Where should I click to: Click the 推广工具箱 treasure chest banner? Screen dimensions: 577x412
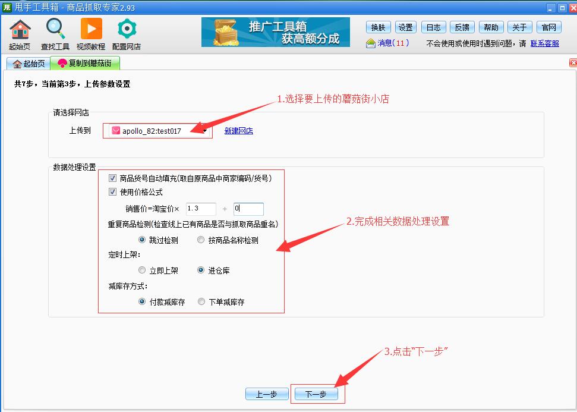[276, 32]
